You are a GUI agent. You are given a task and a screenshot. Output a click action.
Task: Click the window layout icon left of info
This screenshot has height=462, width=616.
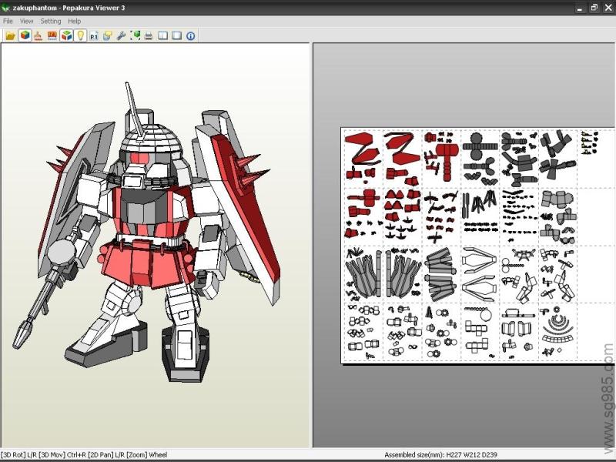click(176, 35)
